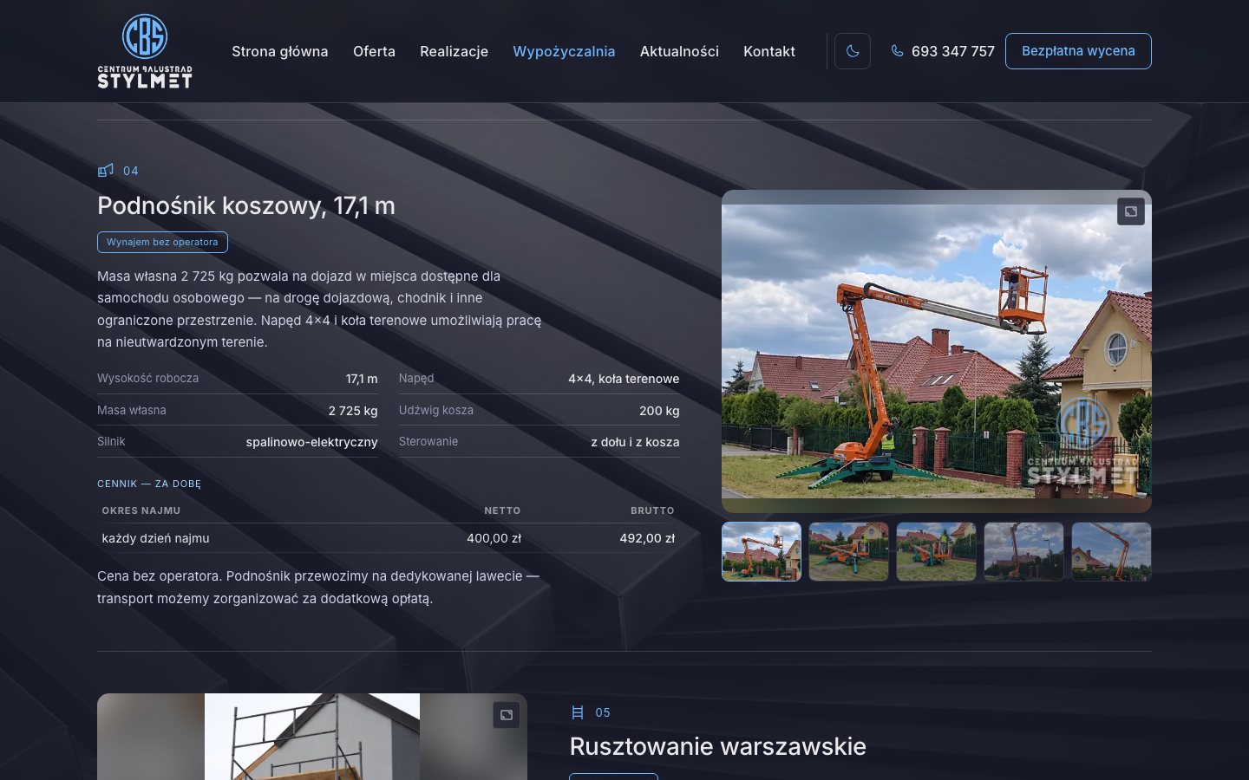Click the CENNIK — ZA DOBĘ label
1249x780 pixels.
tap(149, 484)
